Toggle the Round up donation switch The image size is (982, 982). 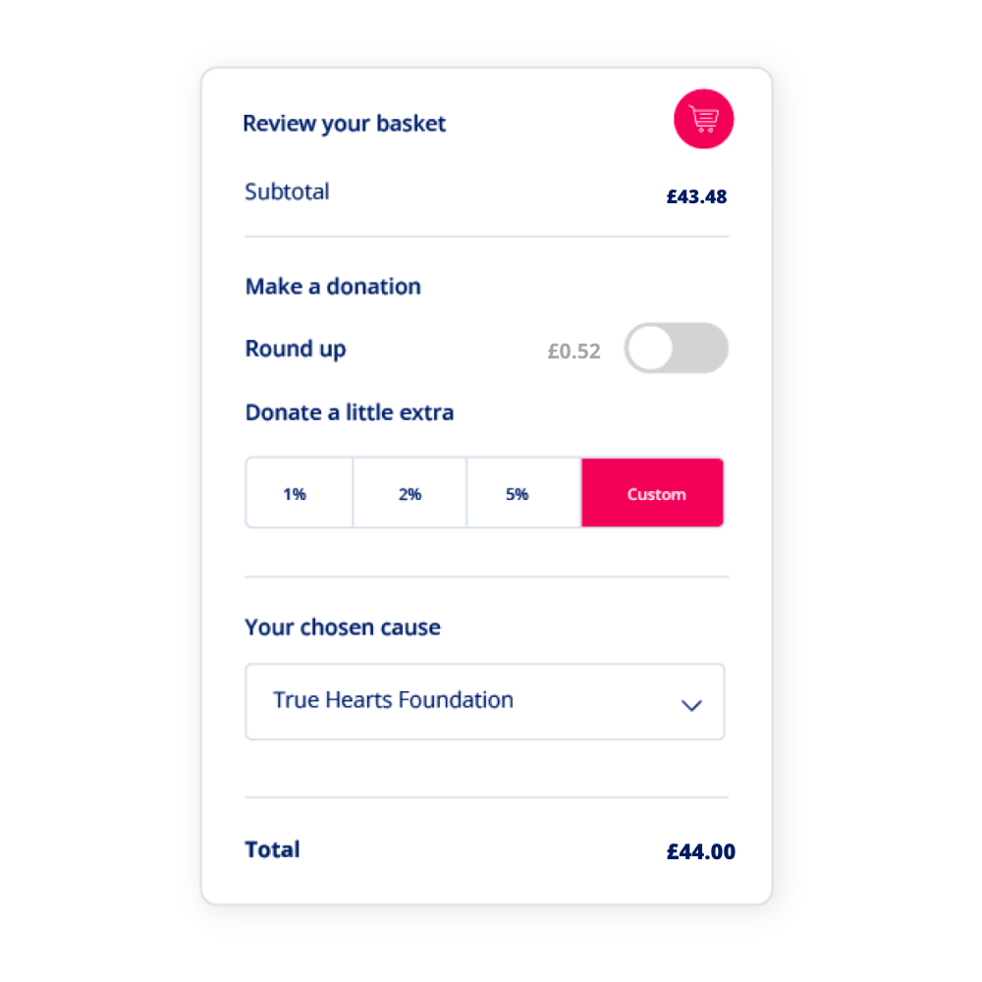point(676,349)
